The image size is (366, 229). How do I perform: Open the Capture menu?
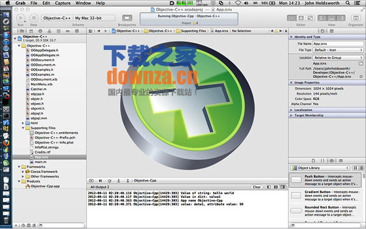pos(63,3)
